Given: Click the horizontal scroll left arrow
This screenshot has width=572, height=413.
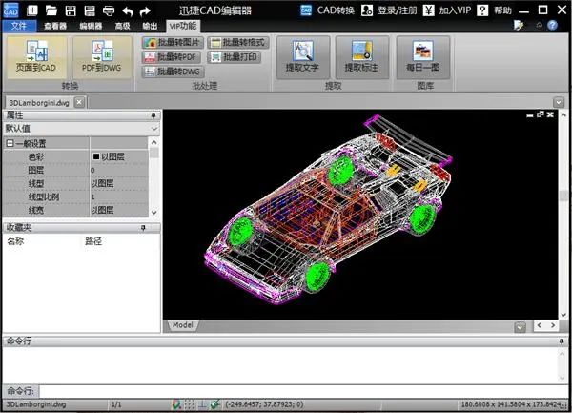Looking at the screenshot, I should [540, 325].
